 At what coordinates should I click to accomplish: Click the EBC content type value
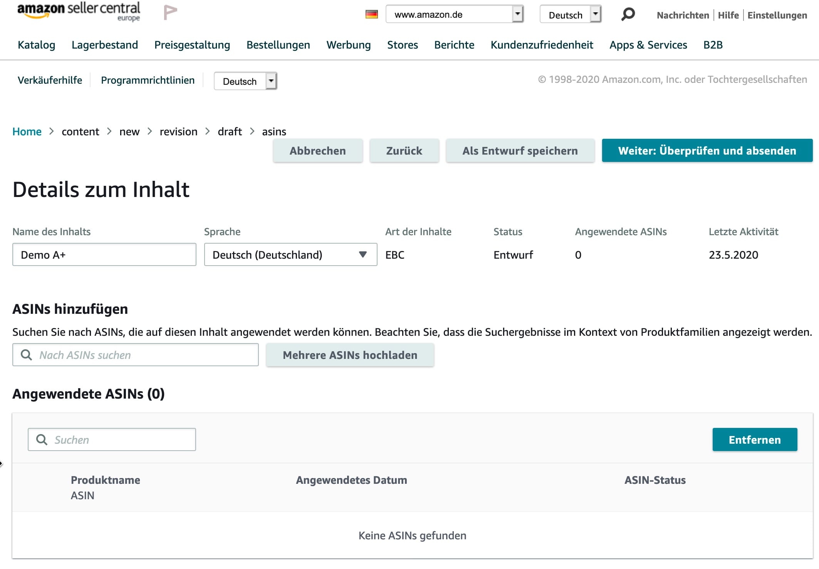pyautogui.click(x=395, y=255)
